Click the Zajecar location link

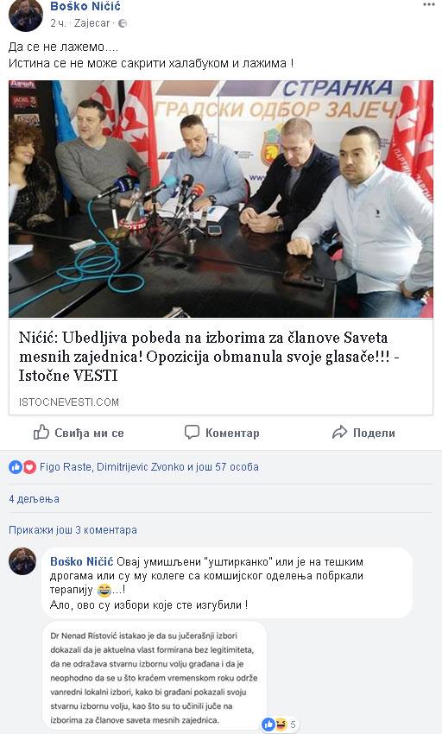pyautogui.click(x=92, y=23)
